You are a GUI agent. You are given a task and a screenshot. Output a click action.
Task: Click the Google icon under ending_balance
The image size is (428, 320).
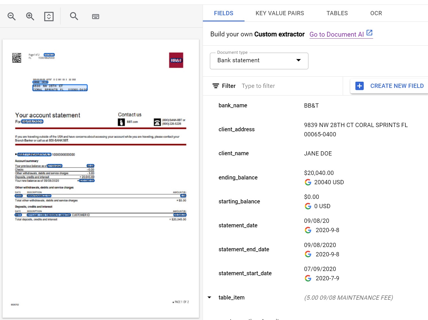click(308, 182)
